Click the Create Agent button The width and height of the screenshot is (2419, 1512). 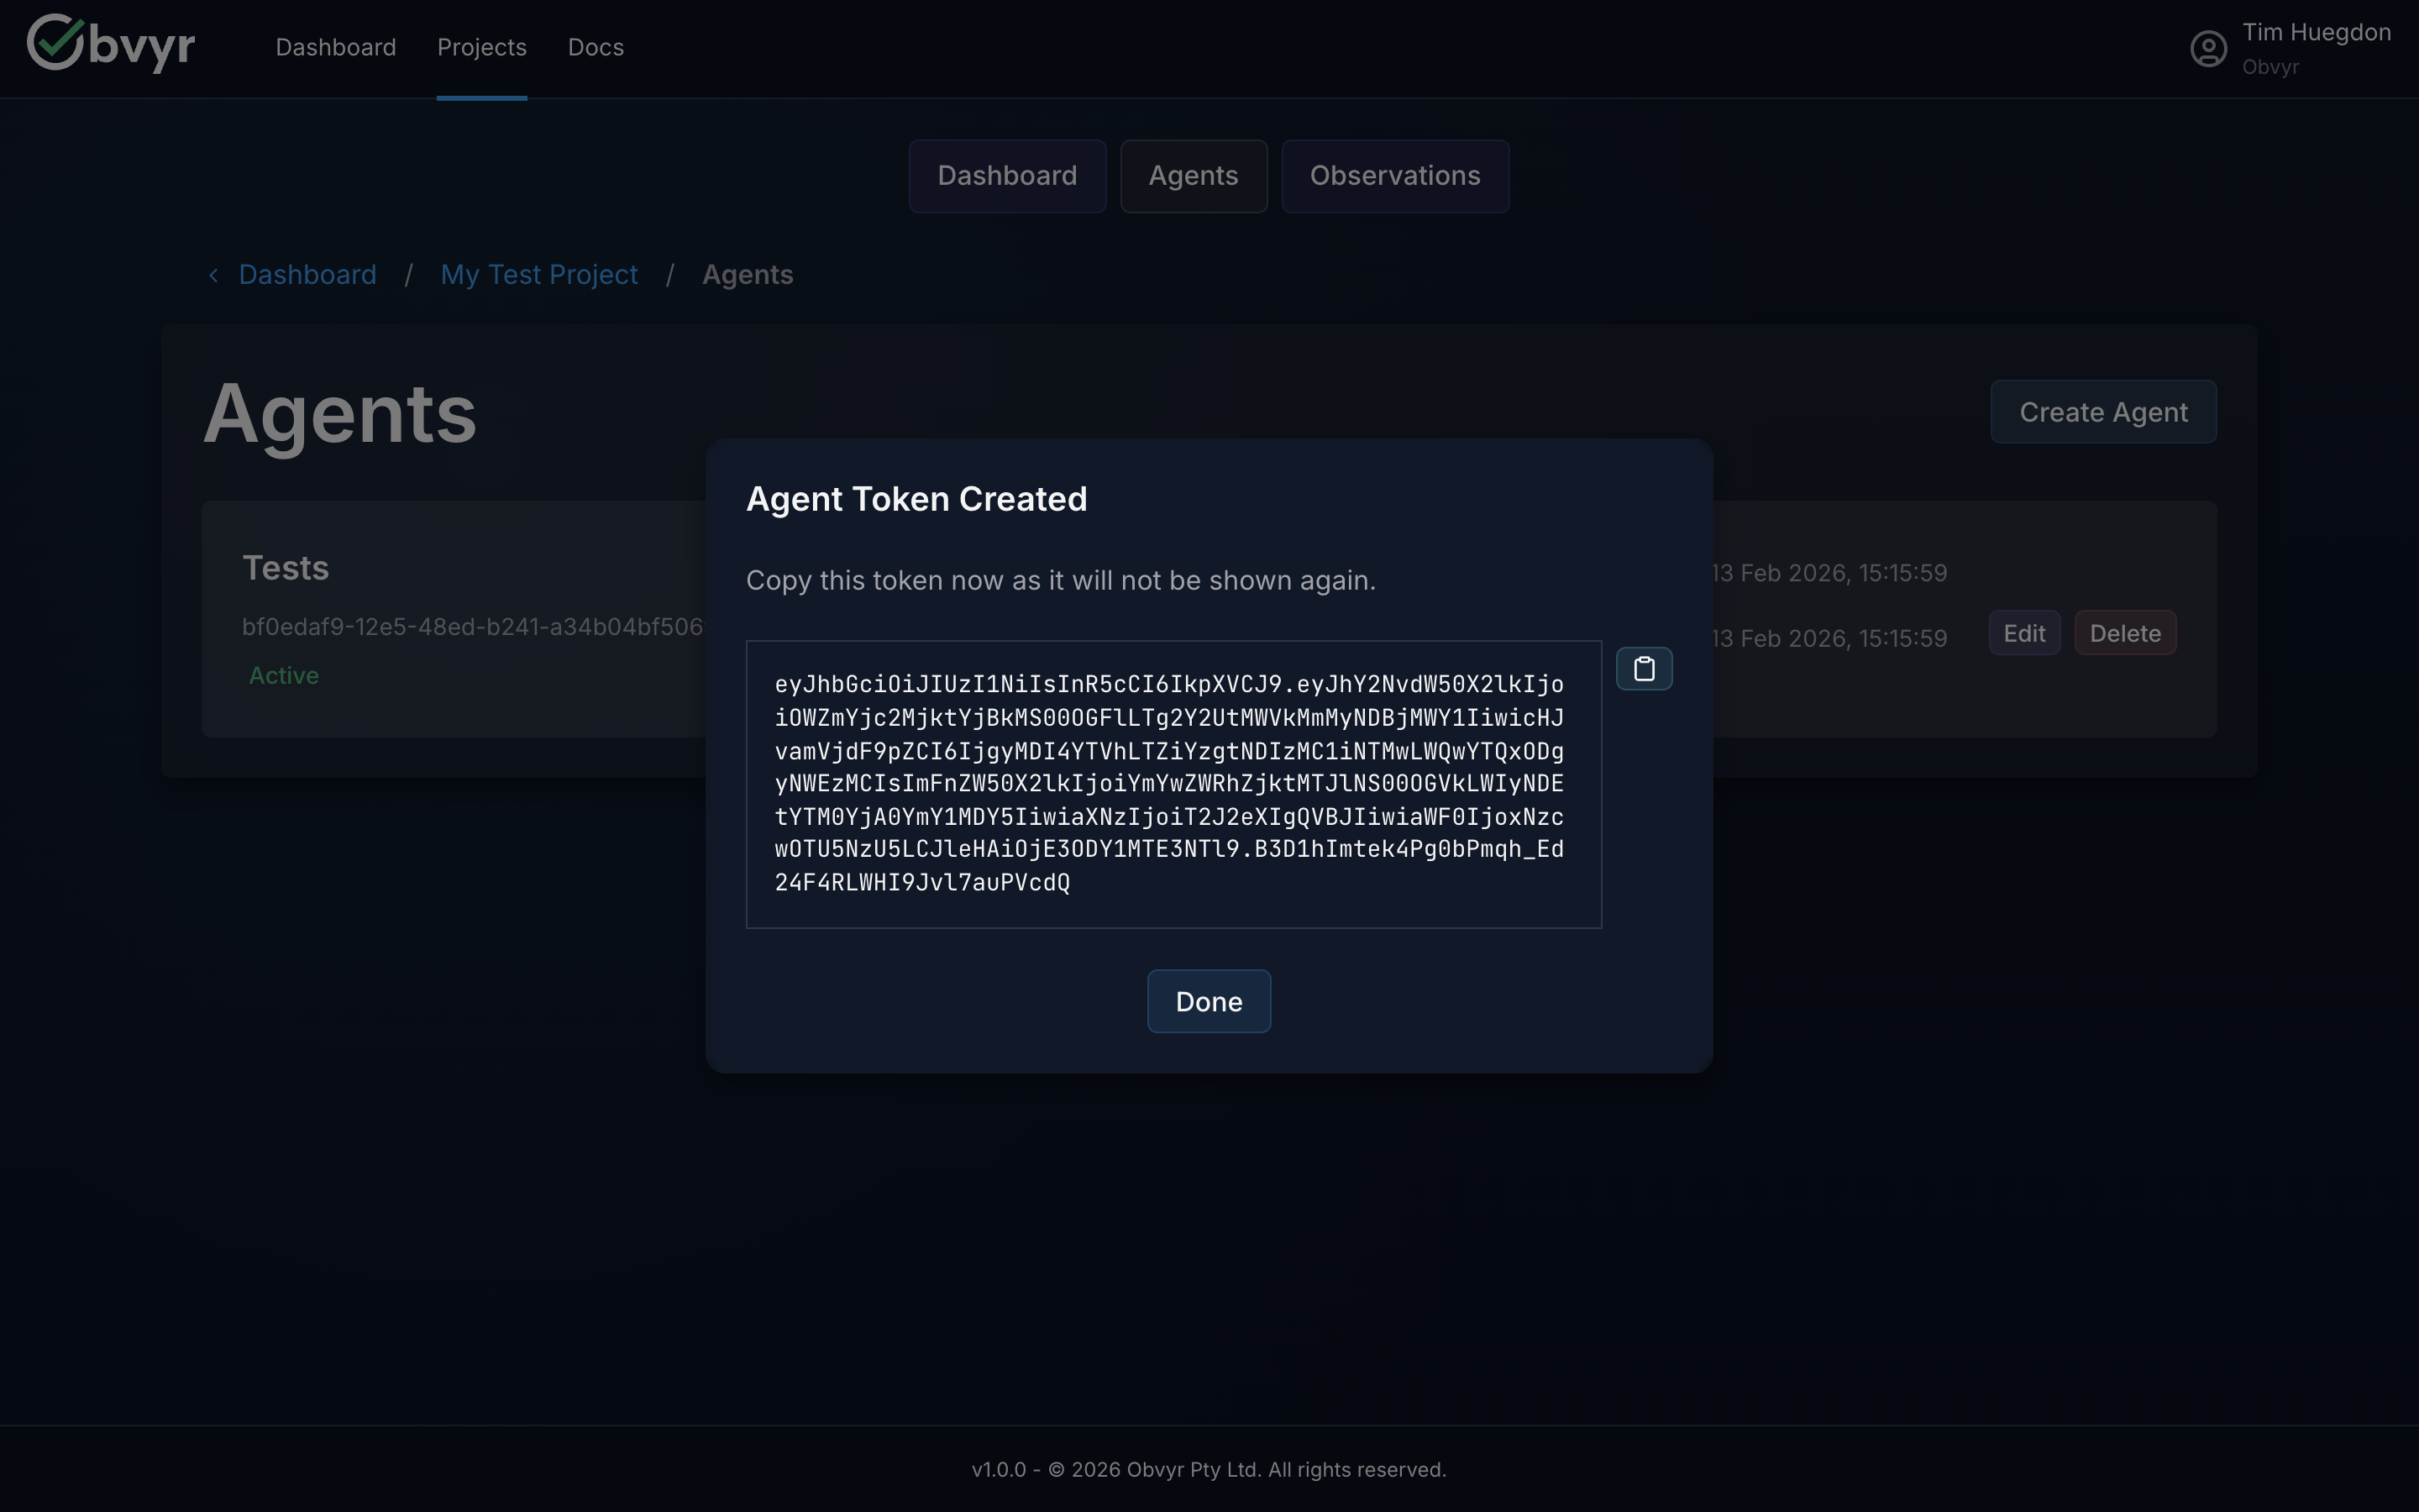[2102, 411]
